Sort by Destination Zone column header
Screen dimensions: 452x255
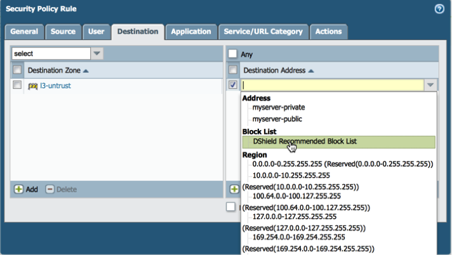[x=58, y=70]
